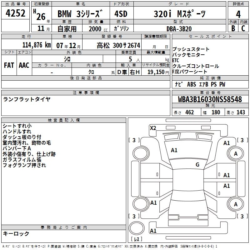Select displacement 2000 cc
The width and height of the screenshot is (250, 250).
98,29
